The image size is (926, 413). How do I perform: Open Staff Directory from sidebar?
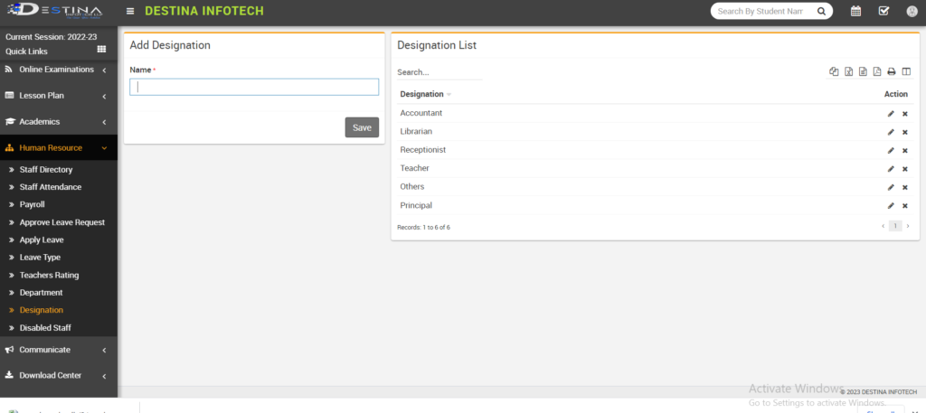pyautogui.click(x=46, y=169)
